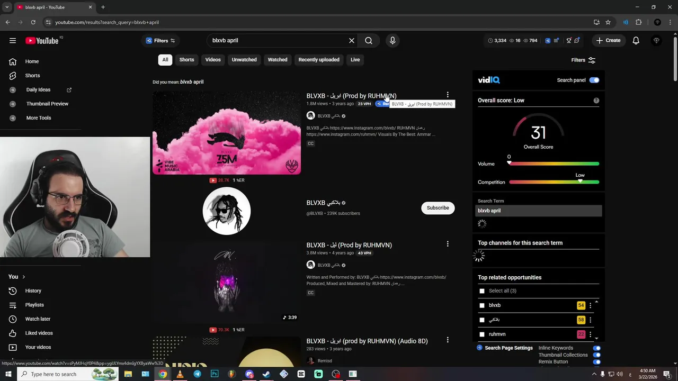678x381 pixels.
Task: Open vidIQ Thumbnail Preview link
Action: 47,104
